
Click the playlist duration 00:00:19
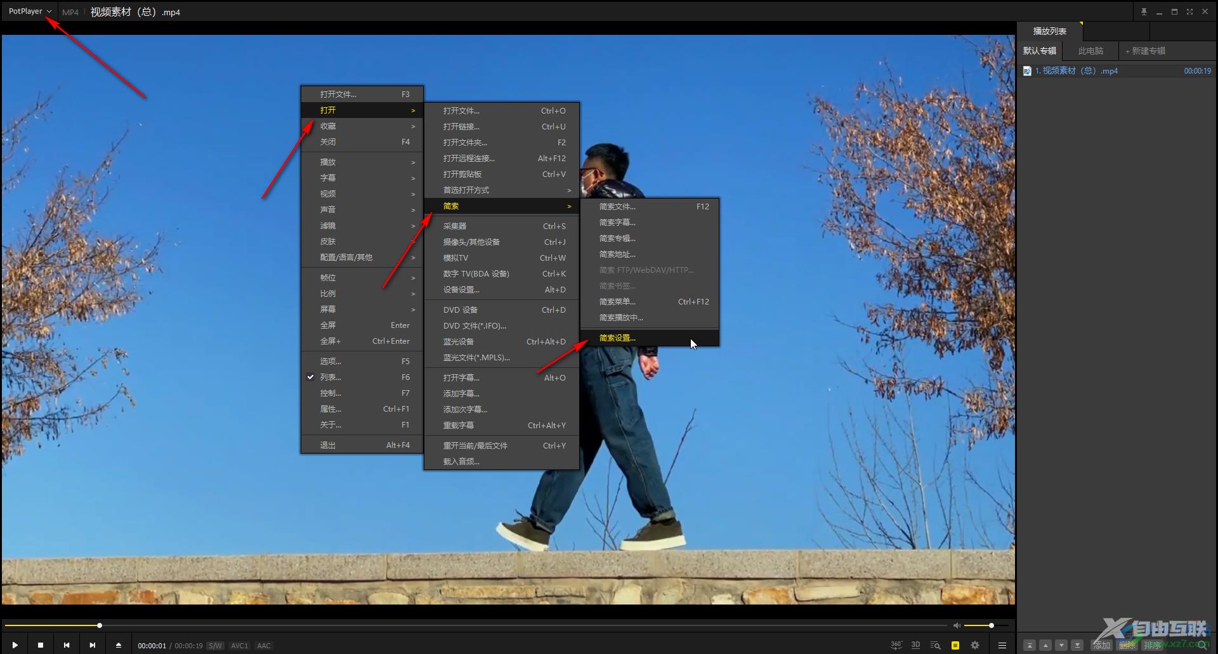1197,71
